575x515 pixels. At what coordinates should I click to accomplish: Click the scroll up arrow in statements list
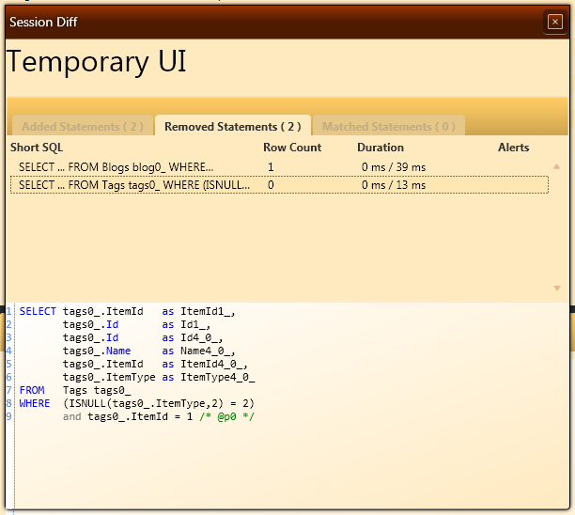tap(557, 166)
